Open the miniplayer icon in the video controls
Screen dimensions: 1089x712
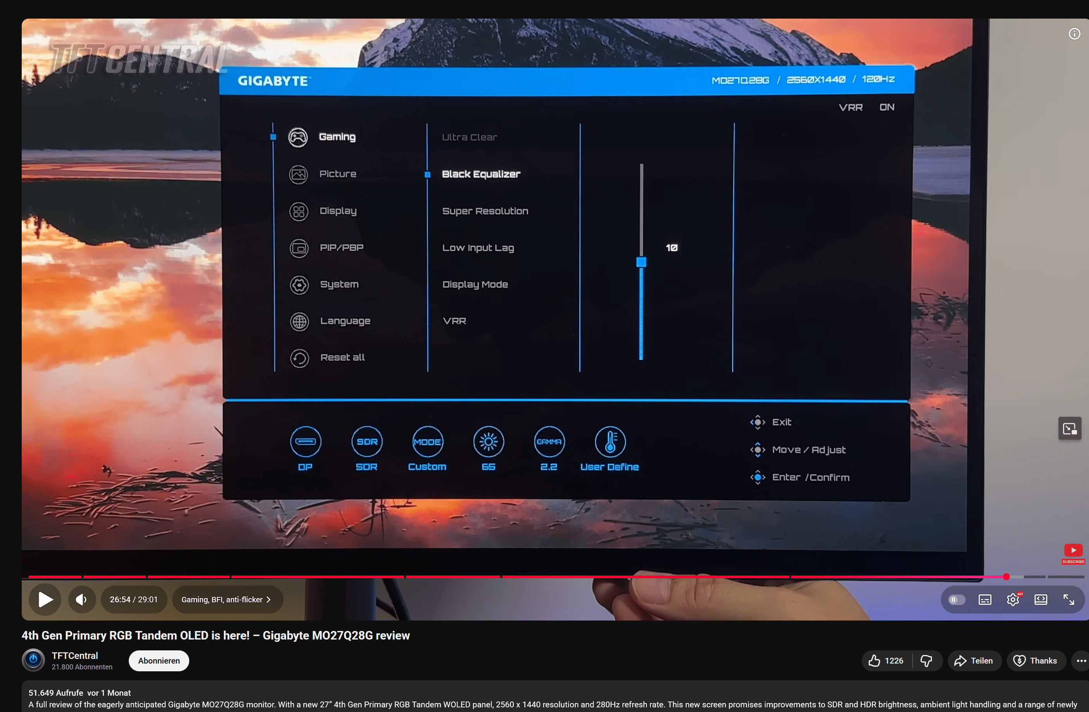[x=1070, y=428]
